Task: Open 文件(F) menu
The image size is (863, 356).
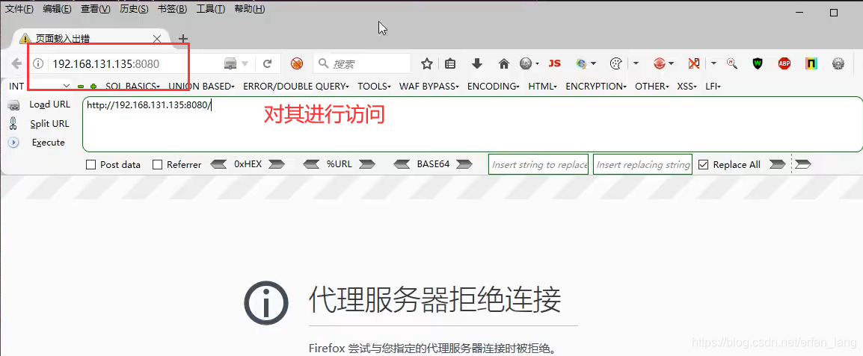Action: point(19,9)
